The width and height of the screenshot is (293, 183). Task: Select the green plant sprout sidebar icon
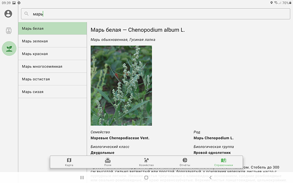[9, 49]
